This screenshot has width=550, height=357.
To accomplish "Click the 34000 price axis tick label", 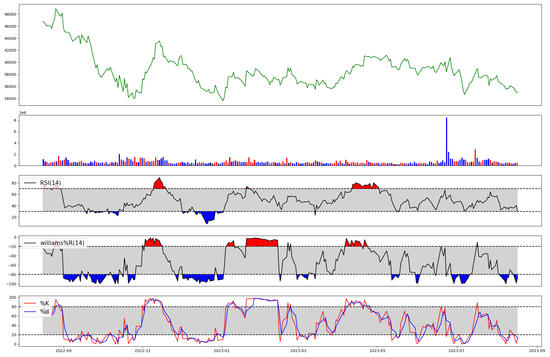I will pos(10,99).
